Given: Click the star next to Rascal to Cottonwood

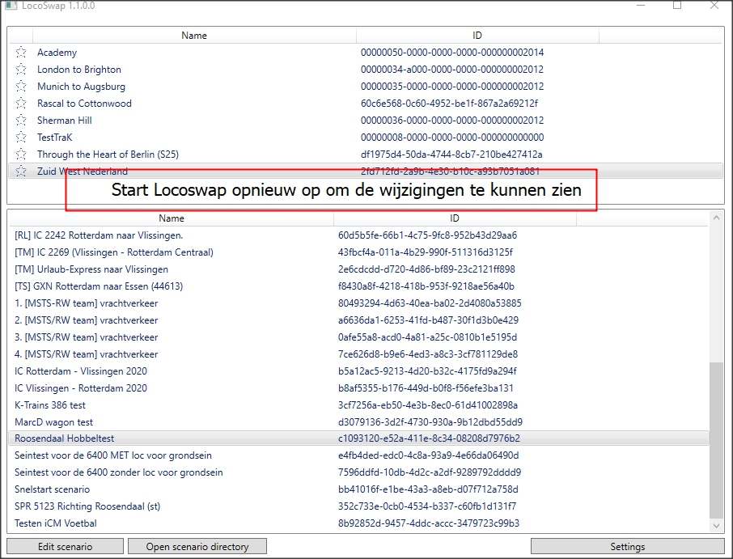Looking at the screenshot, I should tap(21, 104).
